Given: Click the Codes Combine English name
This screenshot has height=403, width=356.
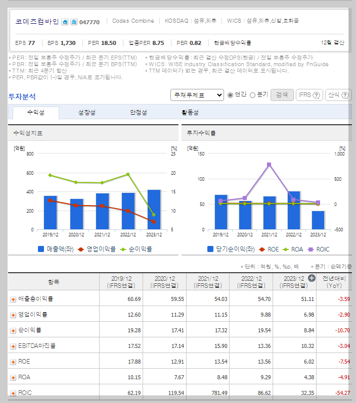Looking at the screenshot, I should 133,21.
